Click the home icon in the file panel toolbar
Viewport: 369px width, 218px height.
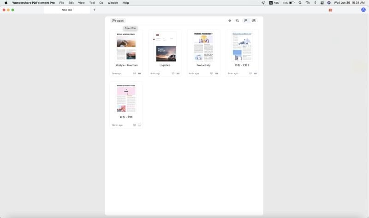tap(230, 21)
